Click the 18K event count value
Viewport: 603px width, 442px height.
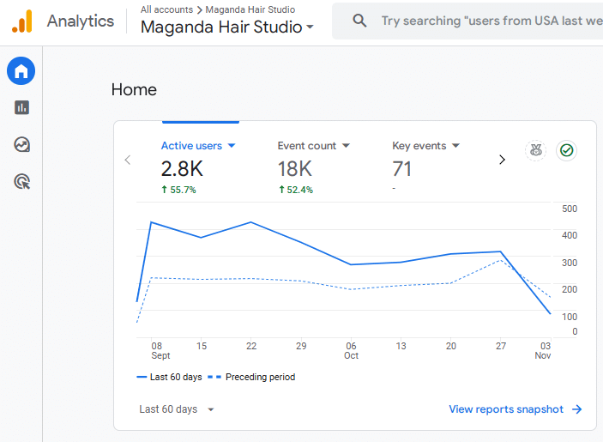click(x=295, y=169)
